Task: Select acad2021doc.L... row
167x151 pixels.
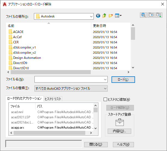Action: (x=22, y=122)
